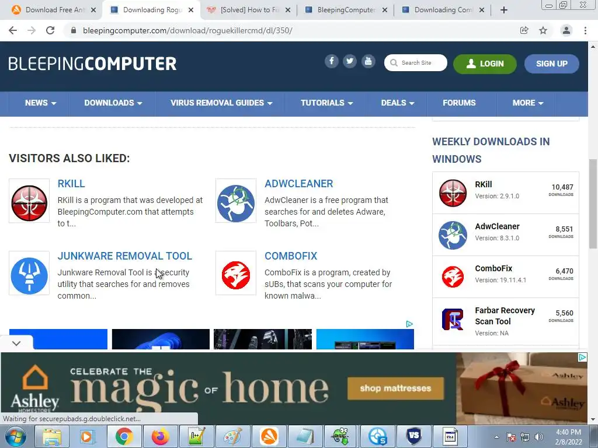Open the Chrome profile avatar icon
The height and width of the screenshot is (448, 598).
566,30
